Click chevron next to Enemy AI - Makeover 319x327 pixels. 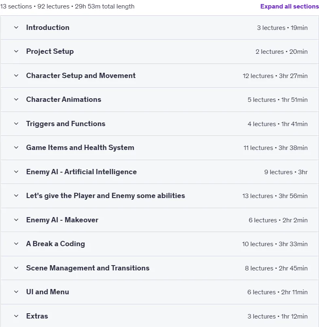tap(16, 220)
